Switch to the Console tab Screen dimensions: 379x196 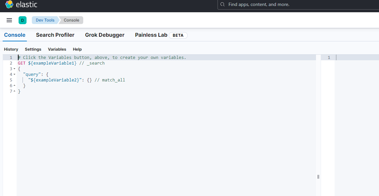pyautogui.click(x=15, y=35)
